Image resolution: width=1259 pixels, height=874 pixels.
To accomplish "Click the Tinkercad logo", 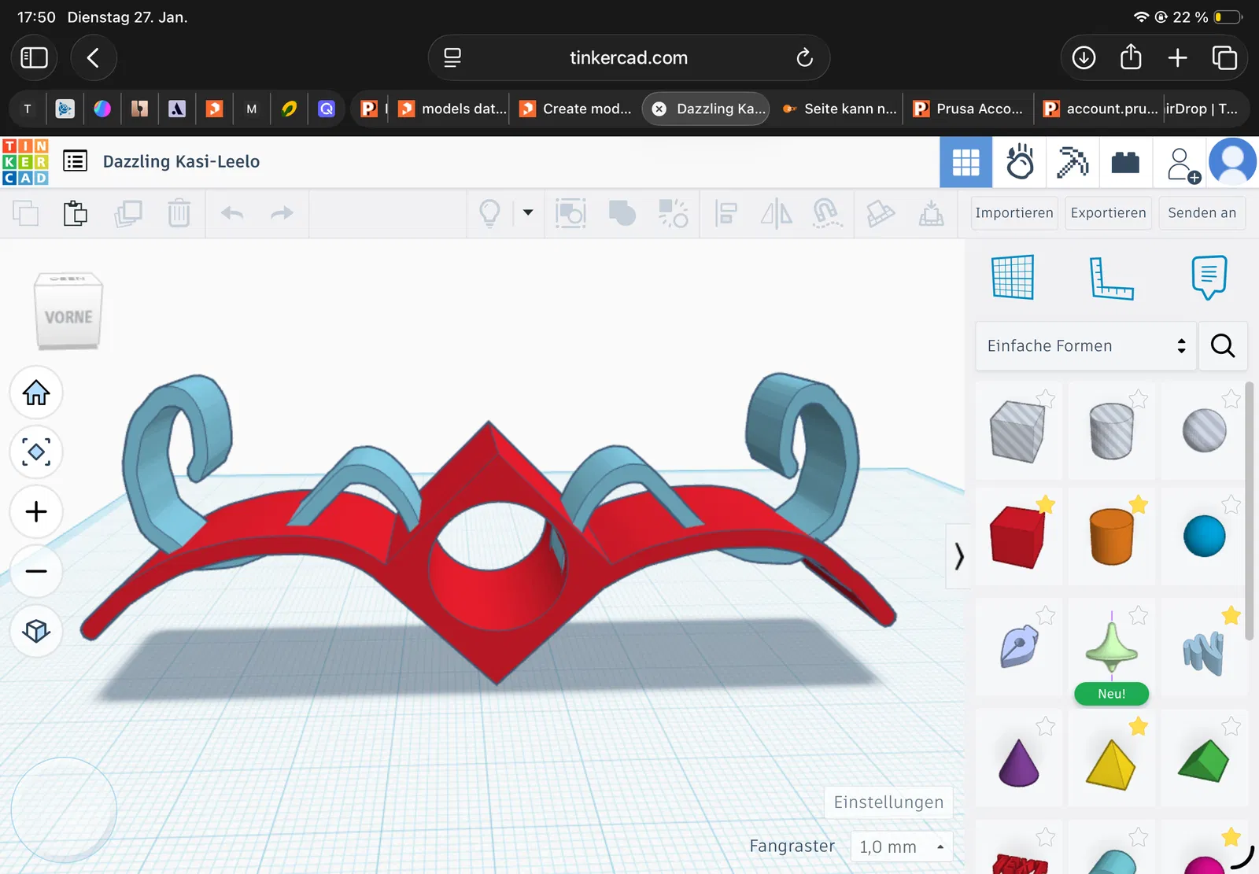I will 25,162.
